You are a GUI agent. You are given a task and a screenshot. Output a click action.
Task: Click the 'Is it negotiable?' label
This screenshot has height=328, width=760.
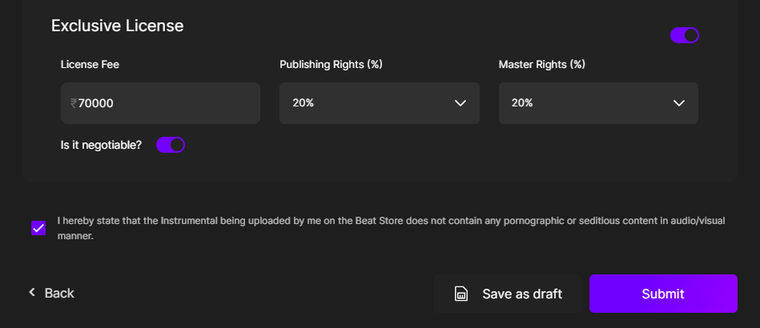click(x=101, y=145)
